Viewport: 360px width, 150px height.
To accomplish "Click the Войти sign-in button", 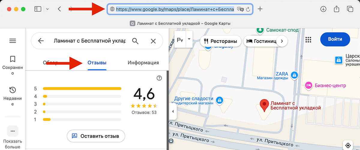I will tap(335, 39).
